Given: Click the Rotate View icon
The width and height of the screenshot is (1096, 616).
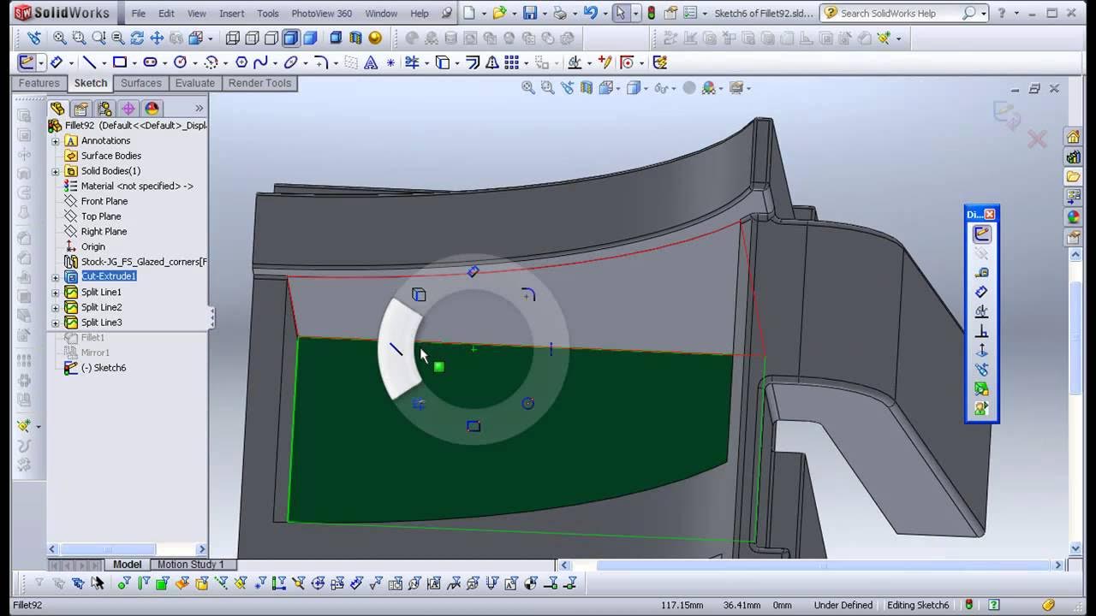Looking at the screenshot, I should click(x=137, y=38).
